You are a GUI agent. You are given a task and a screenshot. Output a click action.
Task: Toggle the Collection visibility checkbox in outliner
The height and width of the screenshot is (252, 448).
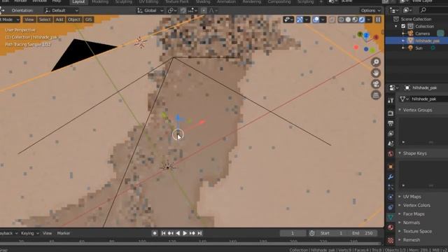click(403, 27)
